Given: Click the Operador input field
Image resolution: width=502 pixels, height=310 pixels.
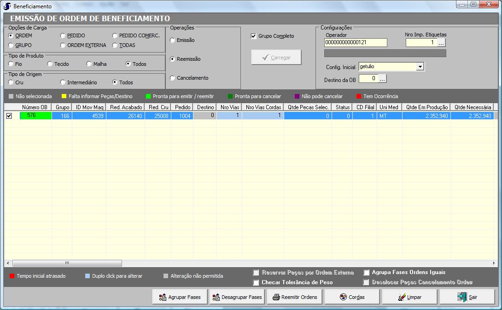Looking at the screenshot, I should (x=355, y=42).
